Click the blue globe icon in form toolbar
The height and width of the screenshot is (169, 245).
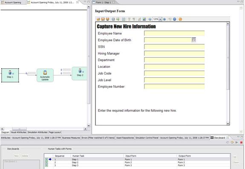click(x=175, y=19)
